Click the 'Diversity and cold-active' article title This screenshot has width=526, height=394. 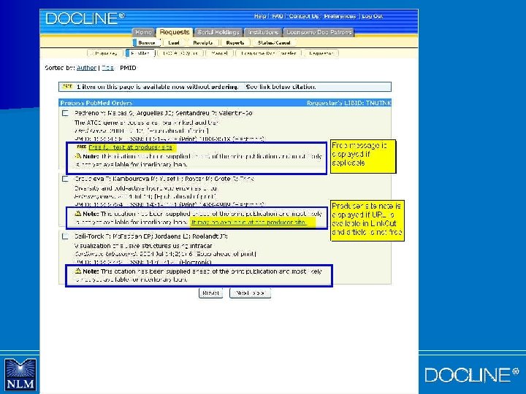click(145, 188)
